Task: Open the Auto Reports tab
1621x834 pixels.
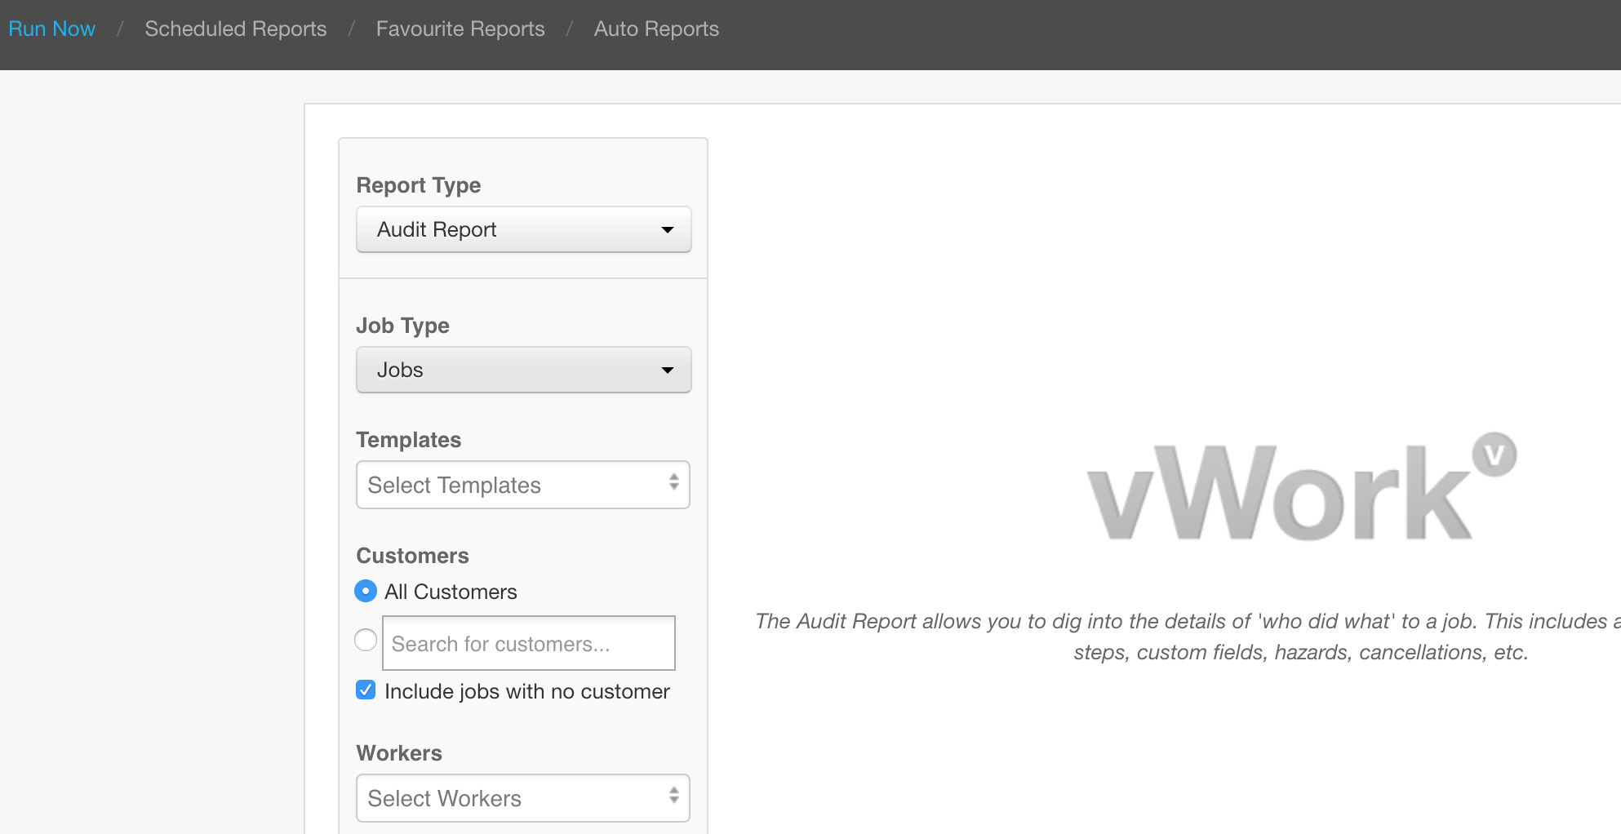Action: tap(656, 29)
